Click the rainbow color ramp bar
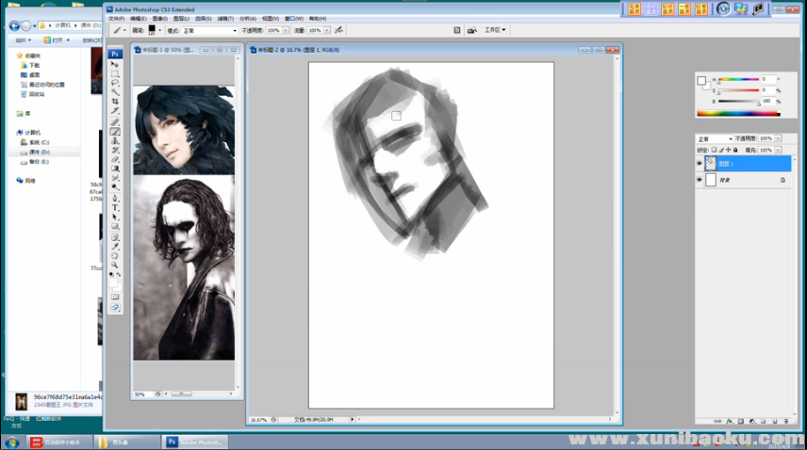The width and height of the screenshot is (807, 450). (738, 114)
